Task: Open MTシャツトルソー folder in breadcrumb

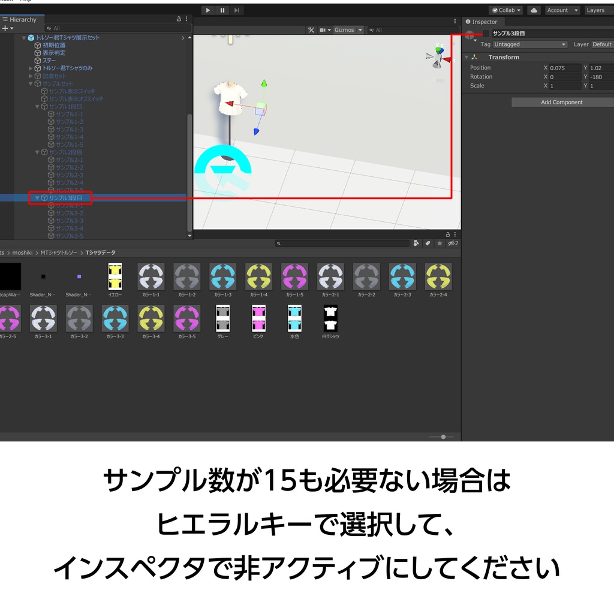Action: [x=59, y=252]
